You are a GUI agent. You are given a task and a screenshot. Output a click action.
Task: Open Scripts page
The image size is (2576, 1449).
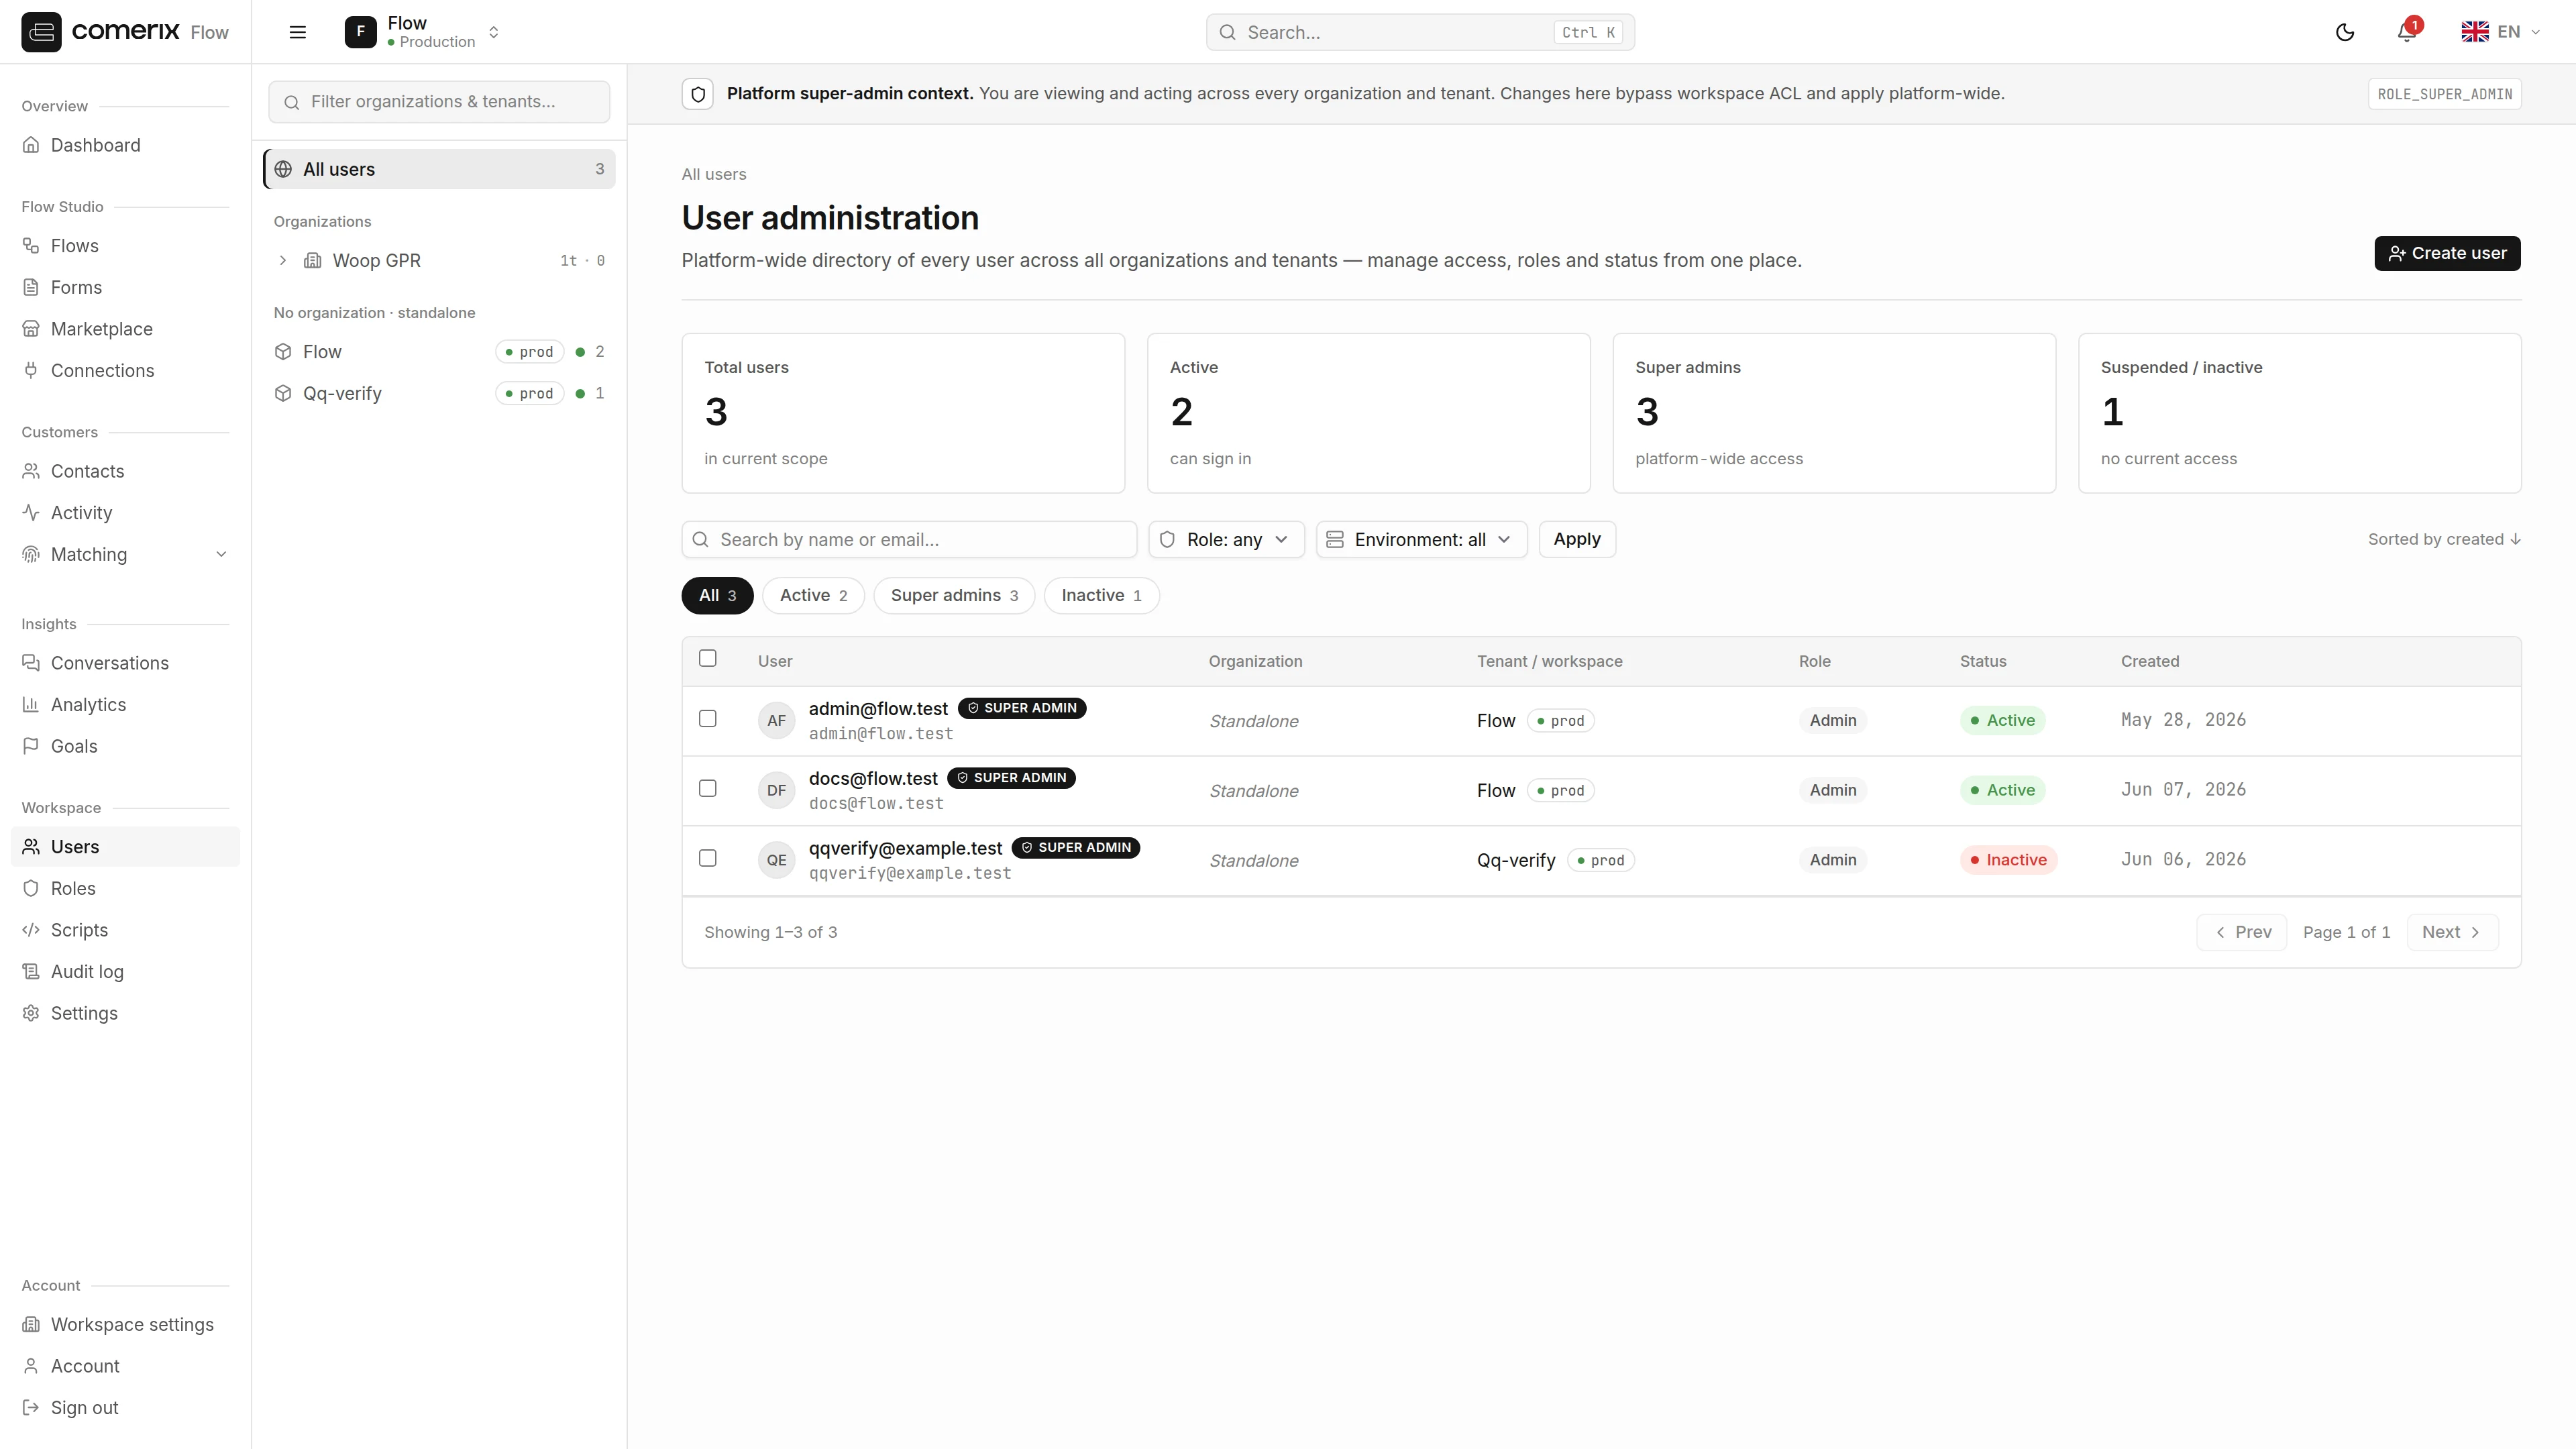coord(125,930)
